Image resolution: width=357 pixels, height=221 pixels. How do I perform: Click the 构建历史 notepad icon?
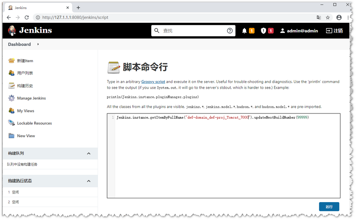[12, 86]
